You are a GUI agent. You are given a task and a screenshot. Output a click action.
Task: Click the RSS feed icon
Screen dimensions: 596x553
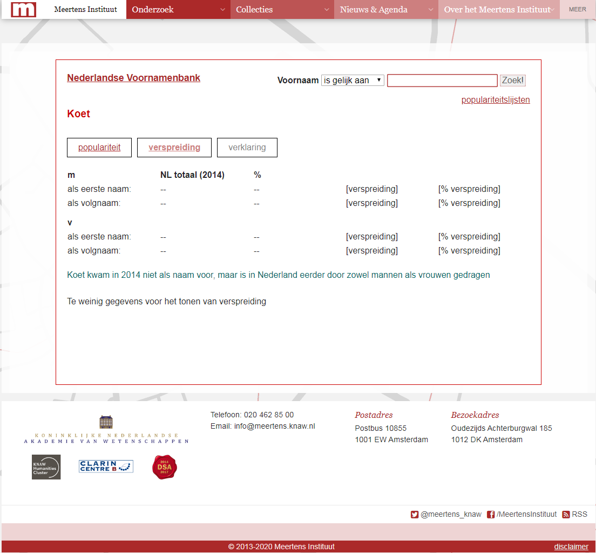(566, 515)
